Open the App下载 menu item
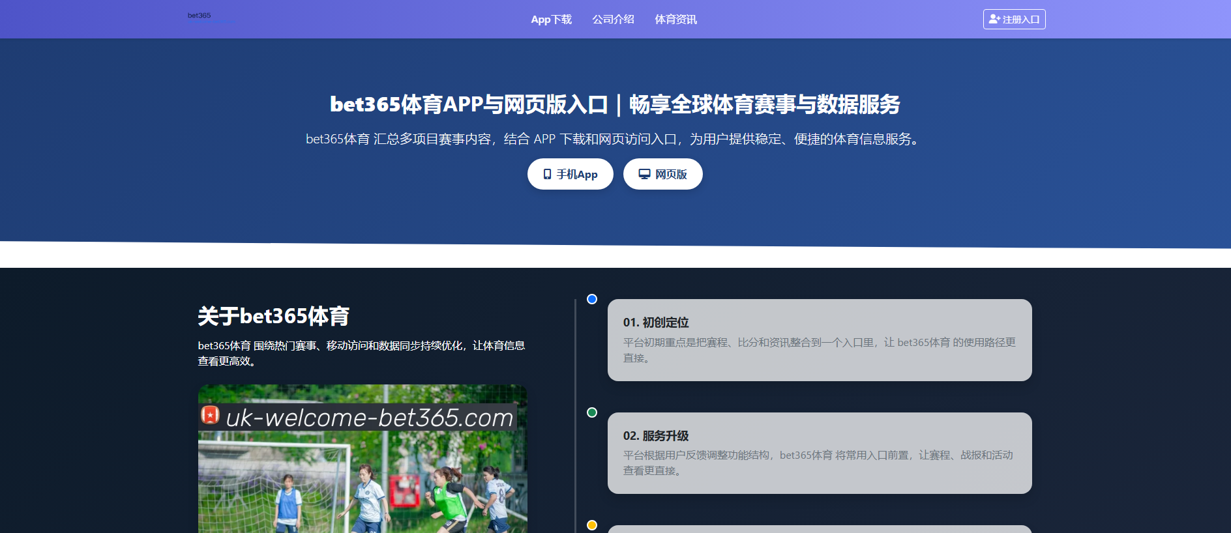The image size is (1231, 533). 551,20
